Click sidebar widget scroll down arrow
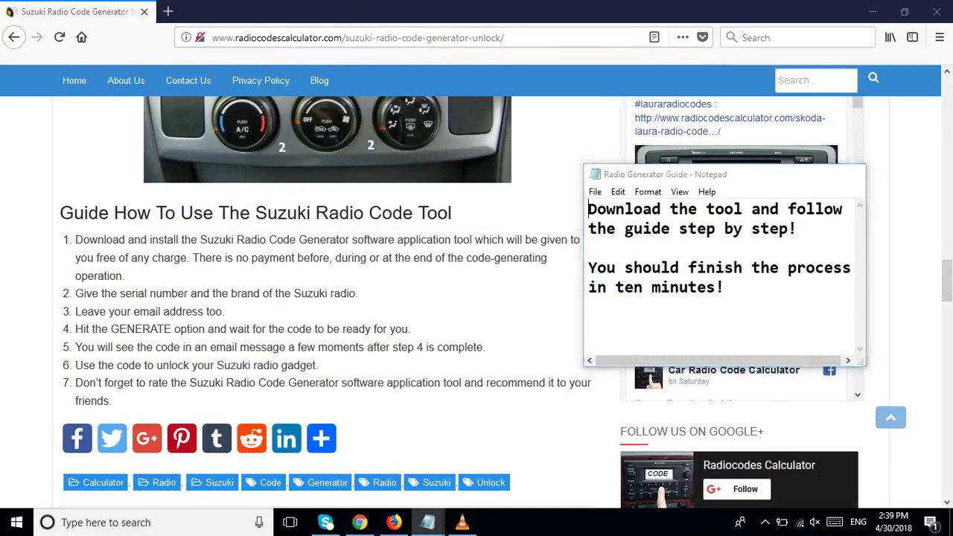 858,395
